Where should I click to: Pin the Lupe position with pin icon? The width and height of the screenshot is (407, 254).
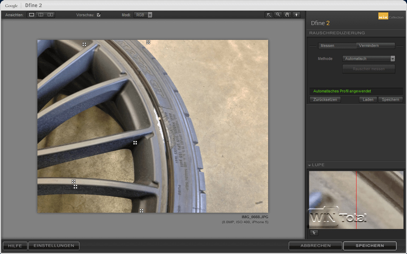[x=314, y=233]
